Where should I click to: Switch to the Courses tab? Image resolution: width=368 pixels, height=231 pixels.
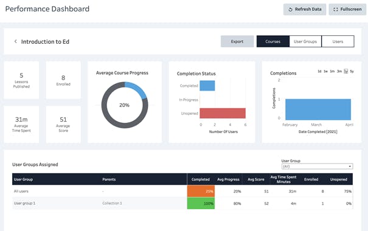click(x=273, y=41)
